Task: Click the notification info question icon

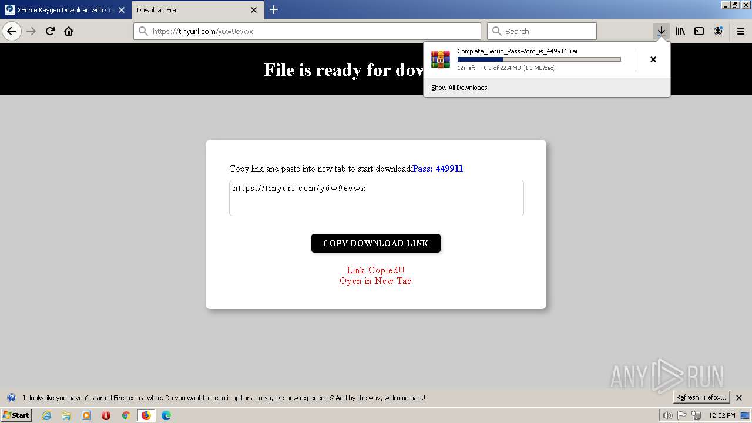Action: 11,398
